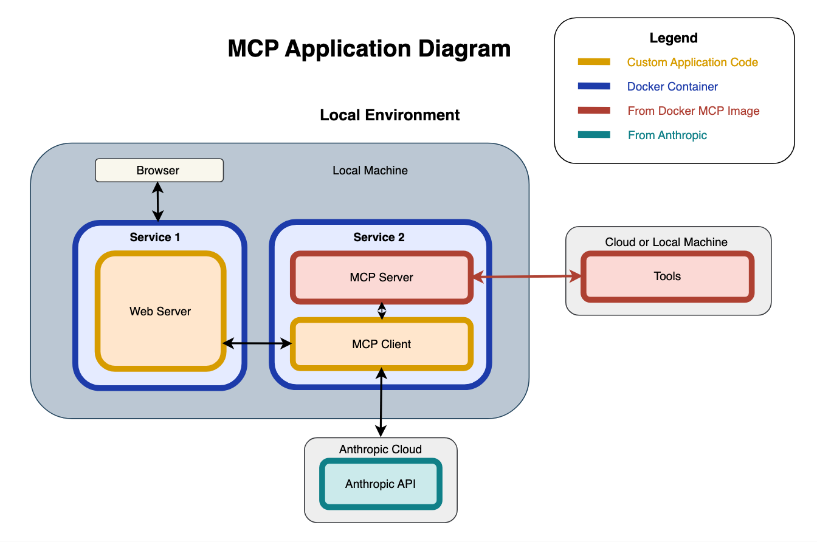
Task: Select the Service 2 container label
Action: [x=379, y=237]
